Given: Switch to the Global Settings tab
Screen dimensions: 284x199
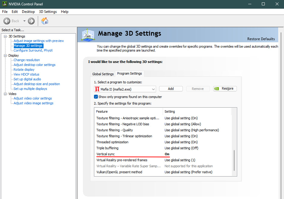Looking at the screenshot, I should point(103,74).
